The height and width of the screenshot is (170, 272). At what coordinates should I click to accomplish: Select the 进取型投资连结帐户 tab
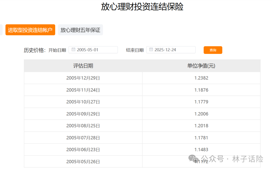pyautogui.click(x=30, y=30)
